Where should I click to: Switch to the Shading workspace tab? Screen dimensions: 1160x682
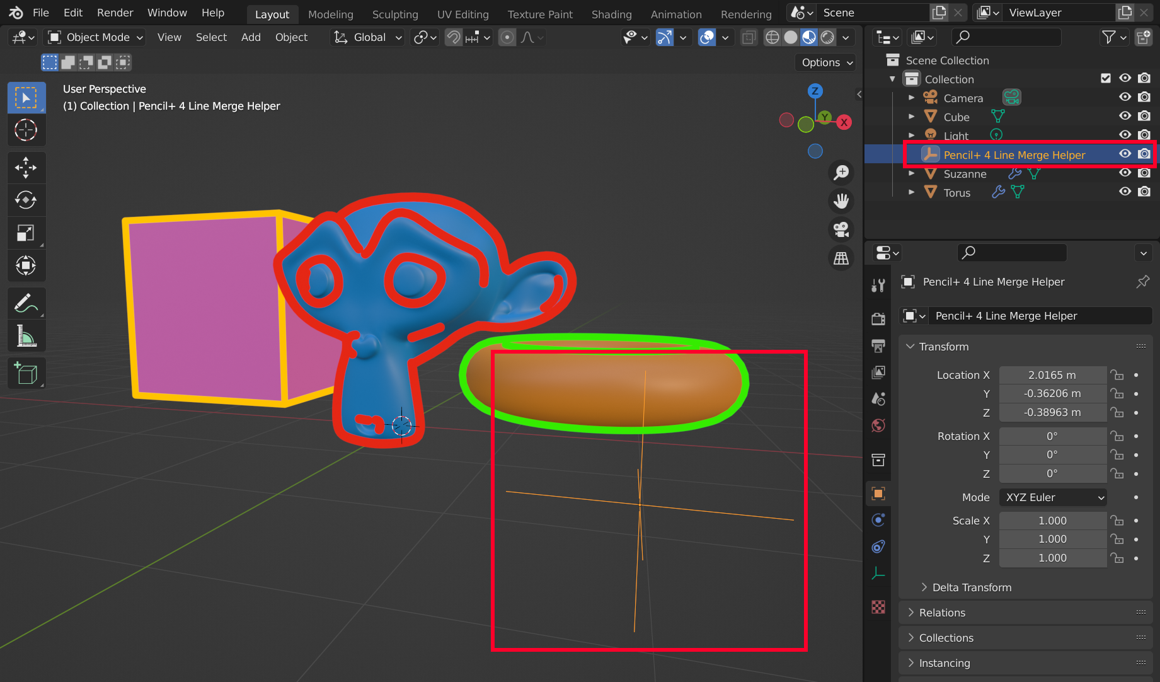point(611,14)
